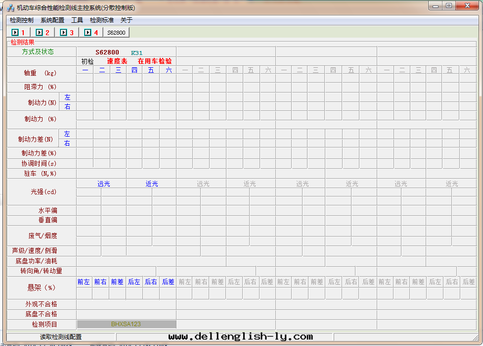This screenshot has height=346, width=483.
Task: Open the 检测标准 menu
Action: (x=102, y=20)
